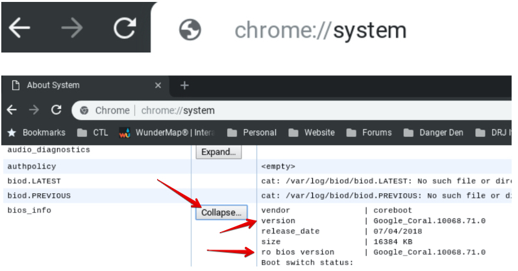Click the version value Google_Coral.10068.71.0
The image size is (518, 271).
tap(430, 221)
